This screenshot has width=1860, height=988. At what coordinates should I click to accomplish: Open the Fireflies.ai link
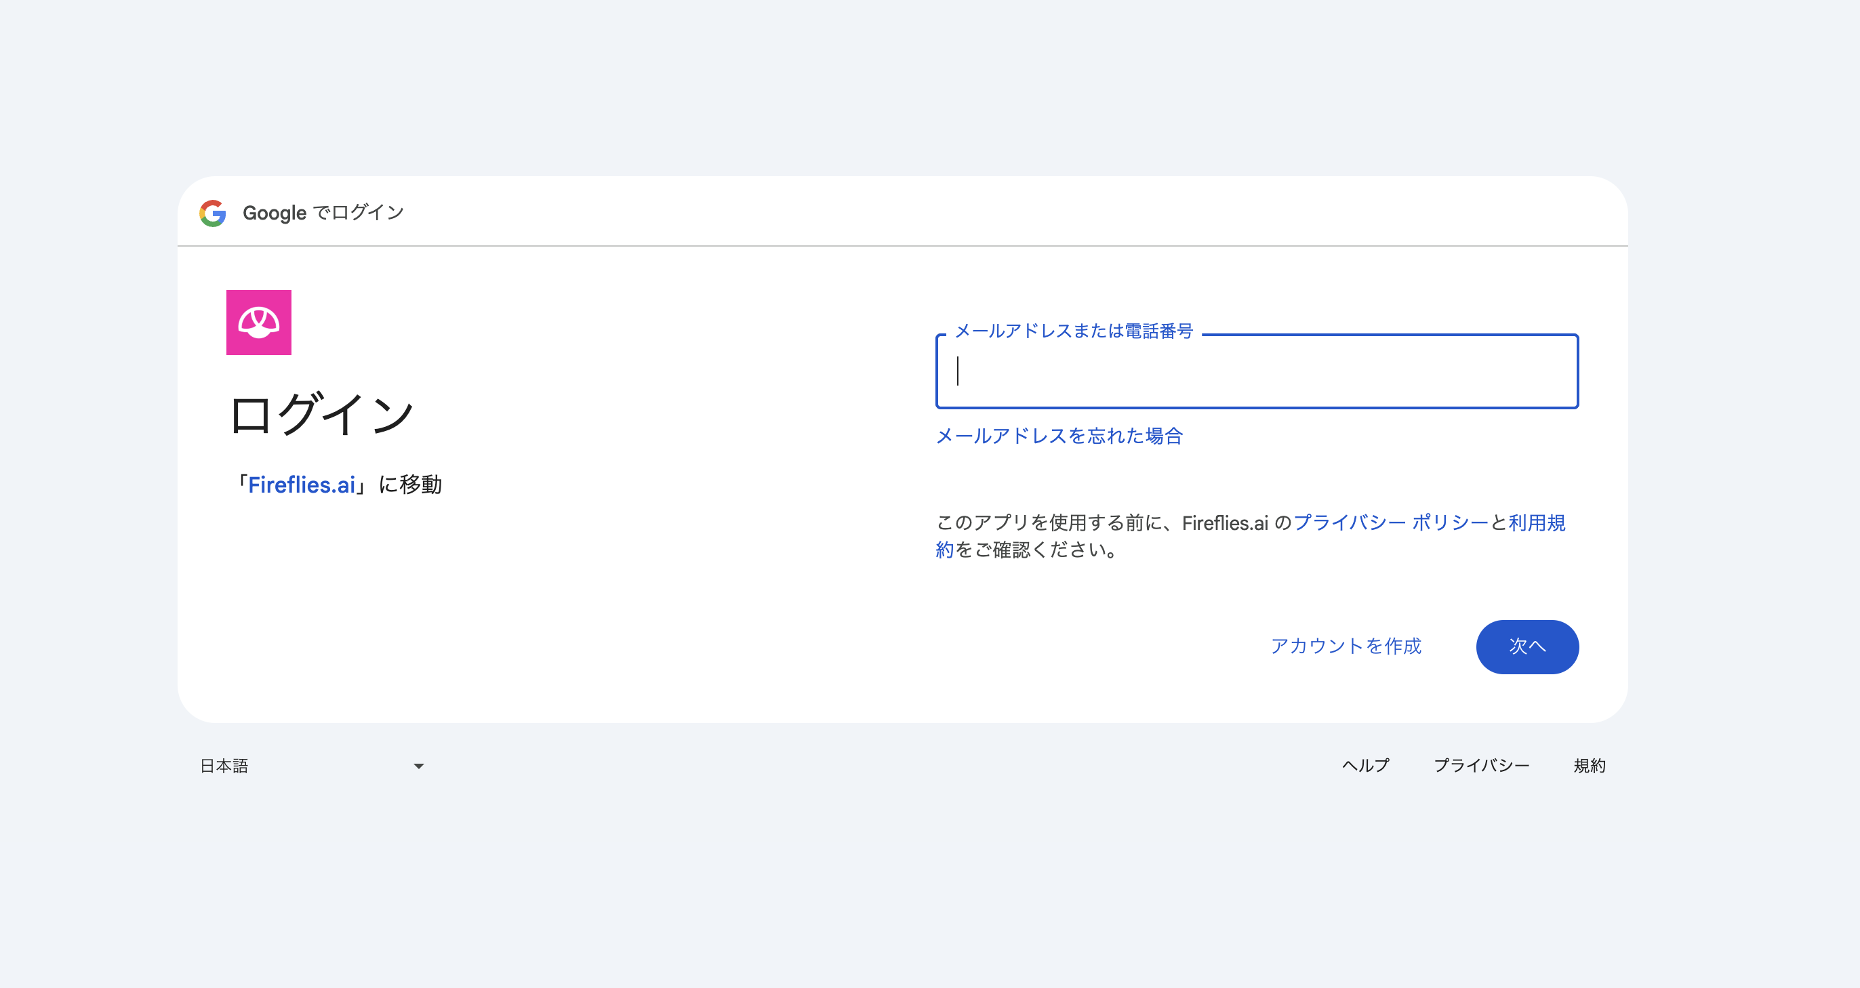tap(302, 485)
